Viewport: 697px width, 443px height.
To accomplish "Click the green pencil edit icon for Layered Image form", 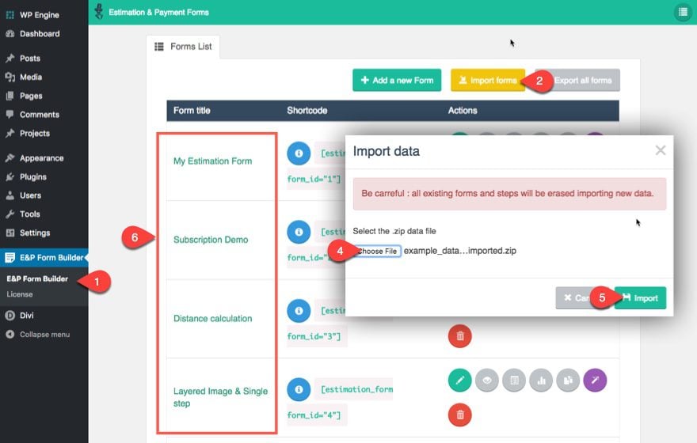I will click(459, 381).
